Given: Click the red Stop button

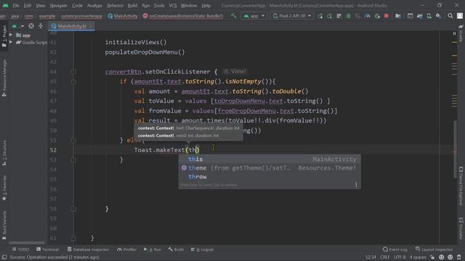Looking at the screenshot, I should pos(386,16).
